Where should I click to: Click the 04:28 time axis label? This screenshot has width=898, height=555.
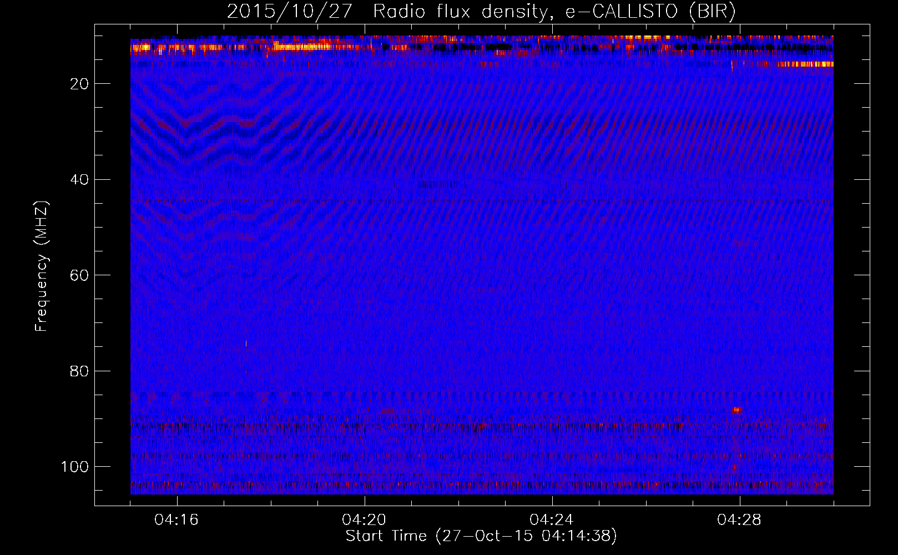pos(739,520)
